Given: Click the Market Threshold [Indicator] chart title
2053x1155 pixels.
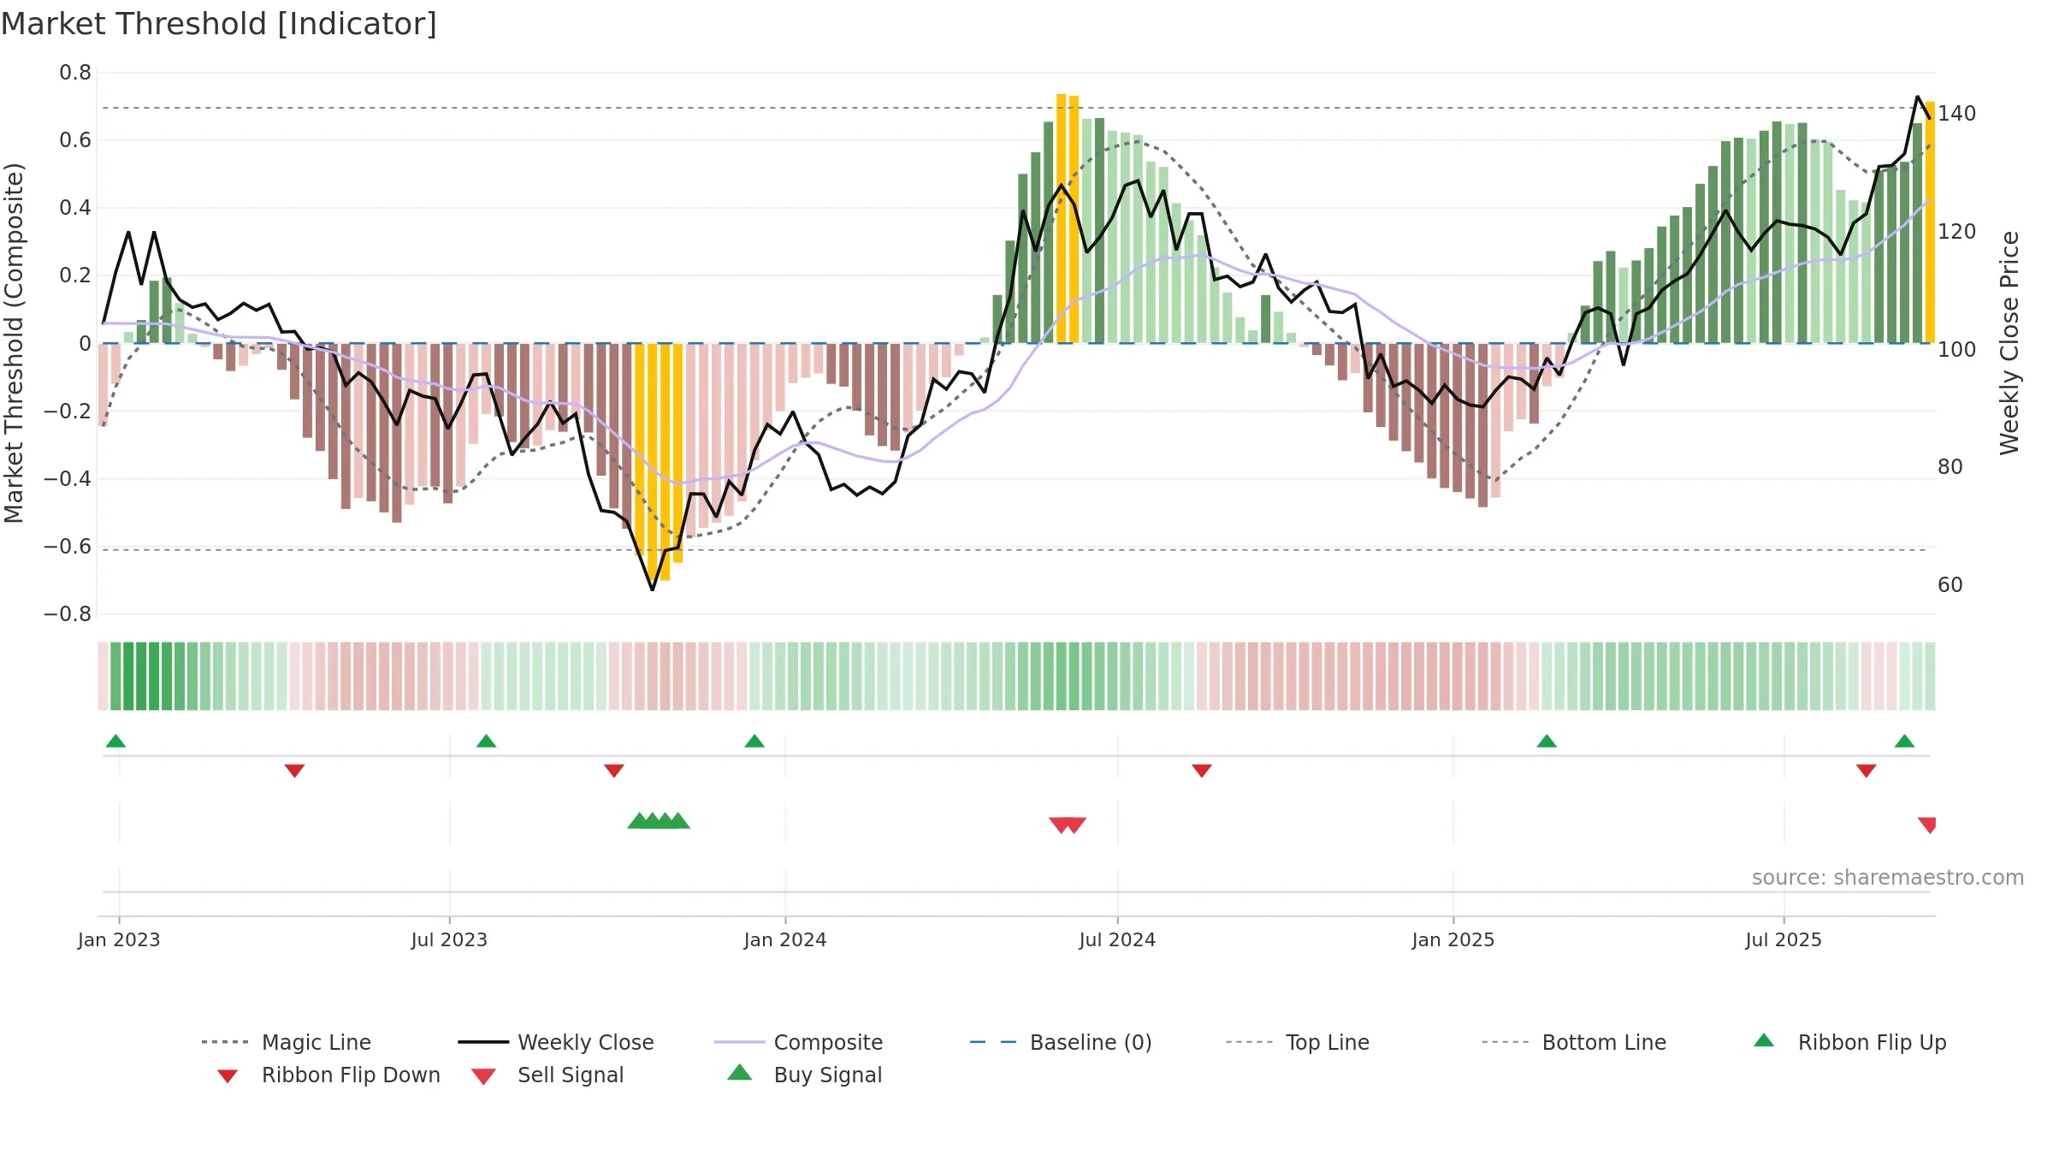Looking at the screenshot, I should coord(219,24).
